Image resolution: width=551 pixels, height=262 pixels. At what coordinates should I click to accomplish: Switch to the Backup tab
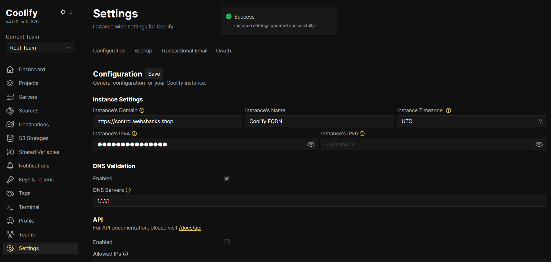click(x=143, y=51)
